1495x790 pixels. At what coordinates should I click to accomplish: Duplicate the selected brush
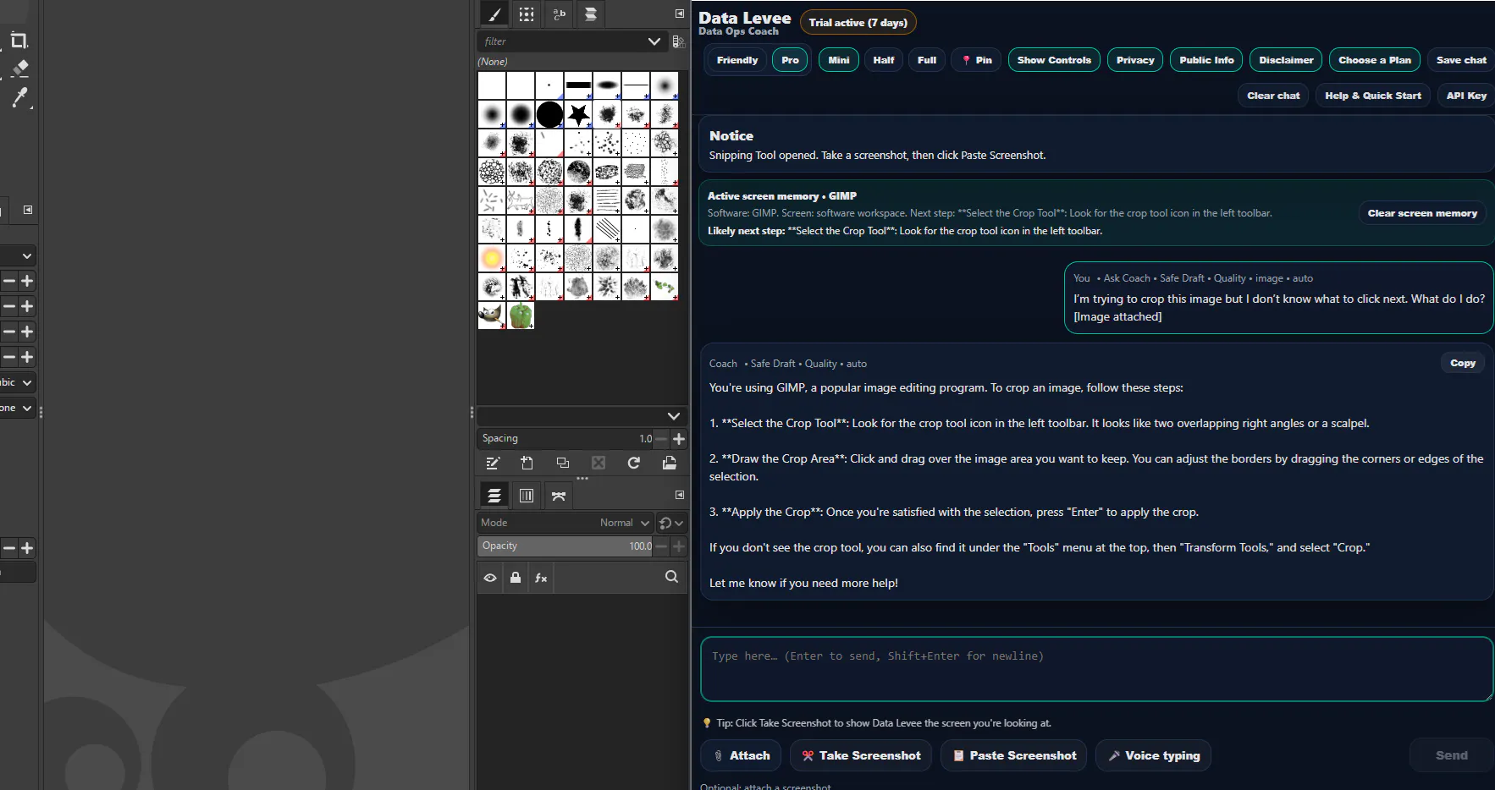point(563,463)
